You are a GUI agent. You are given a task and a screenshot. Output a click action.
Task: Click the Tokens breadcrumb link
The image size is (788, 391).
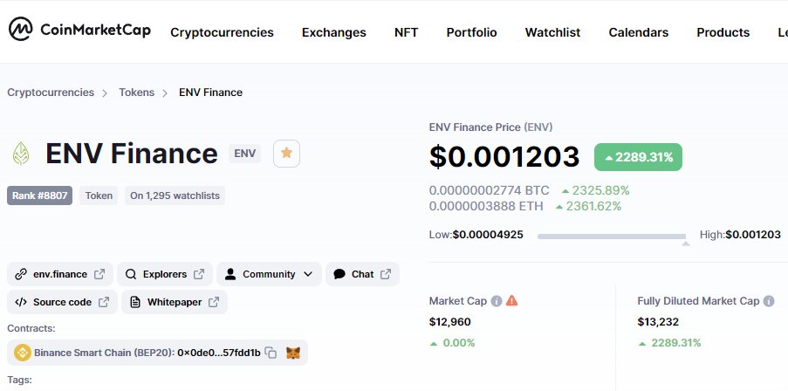pos(136,93)
